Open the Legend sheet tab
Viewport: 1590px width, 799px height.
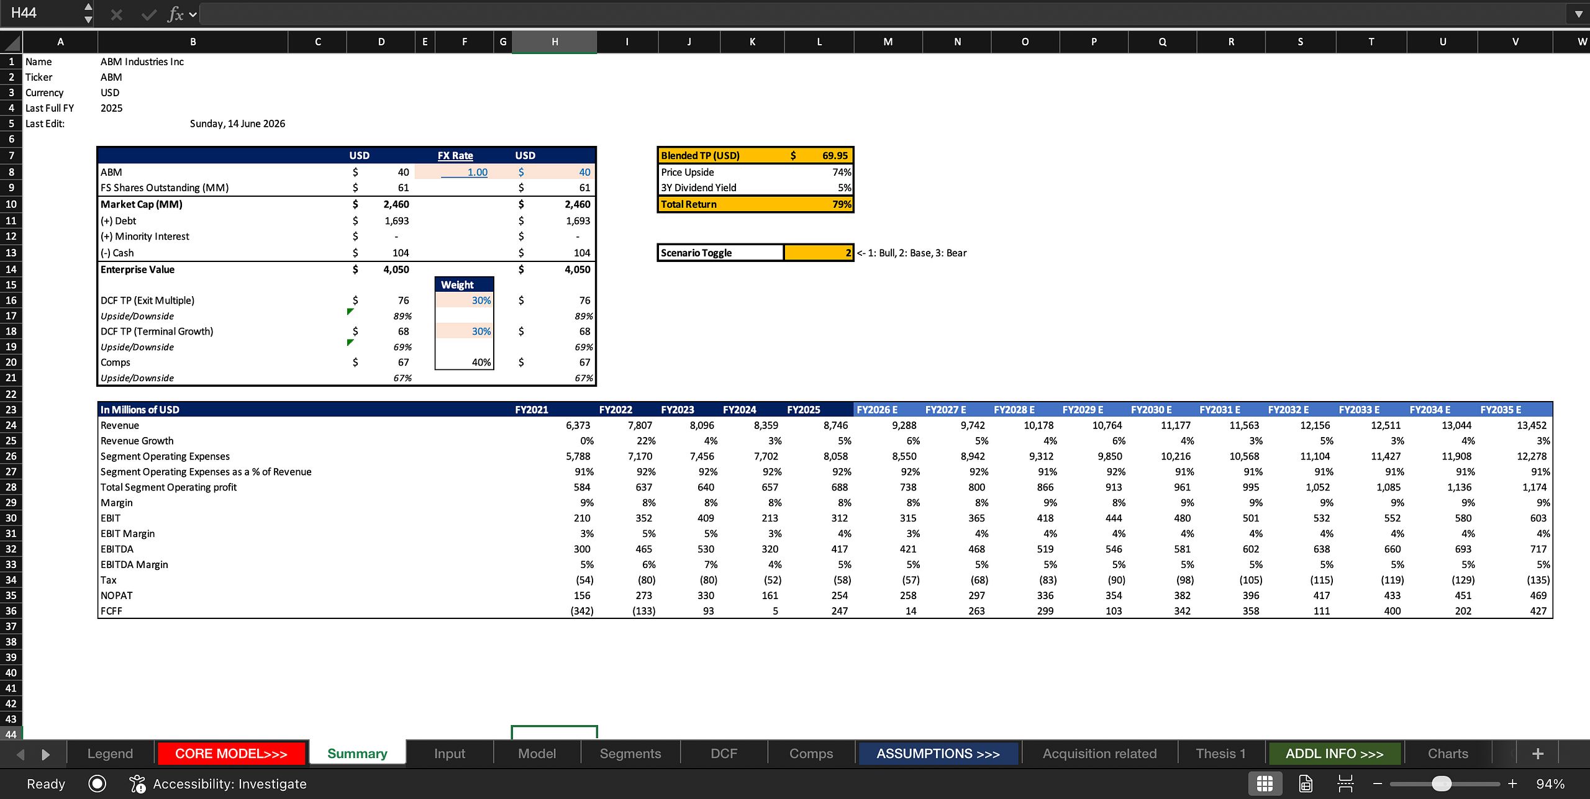click(110, 754)
